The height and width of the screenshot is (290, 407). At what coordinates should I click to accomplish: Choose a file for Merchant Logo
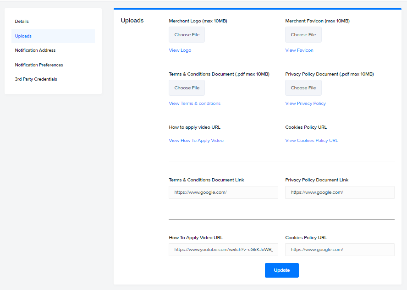(x=187, y=34)
